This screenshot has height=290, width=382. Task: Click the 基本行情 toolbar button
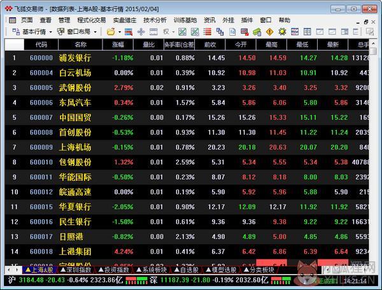29,32
